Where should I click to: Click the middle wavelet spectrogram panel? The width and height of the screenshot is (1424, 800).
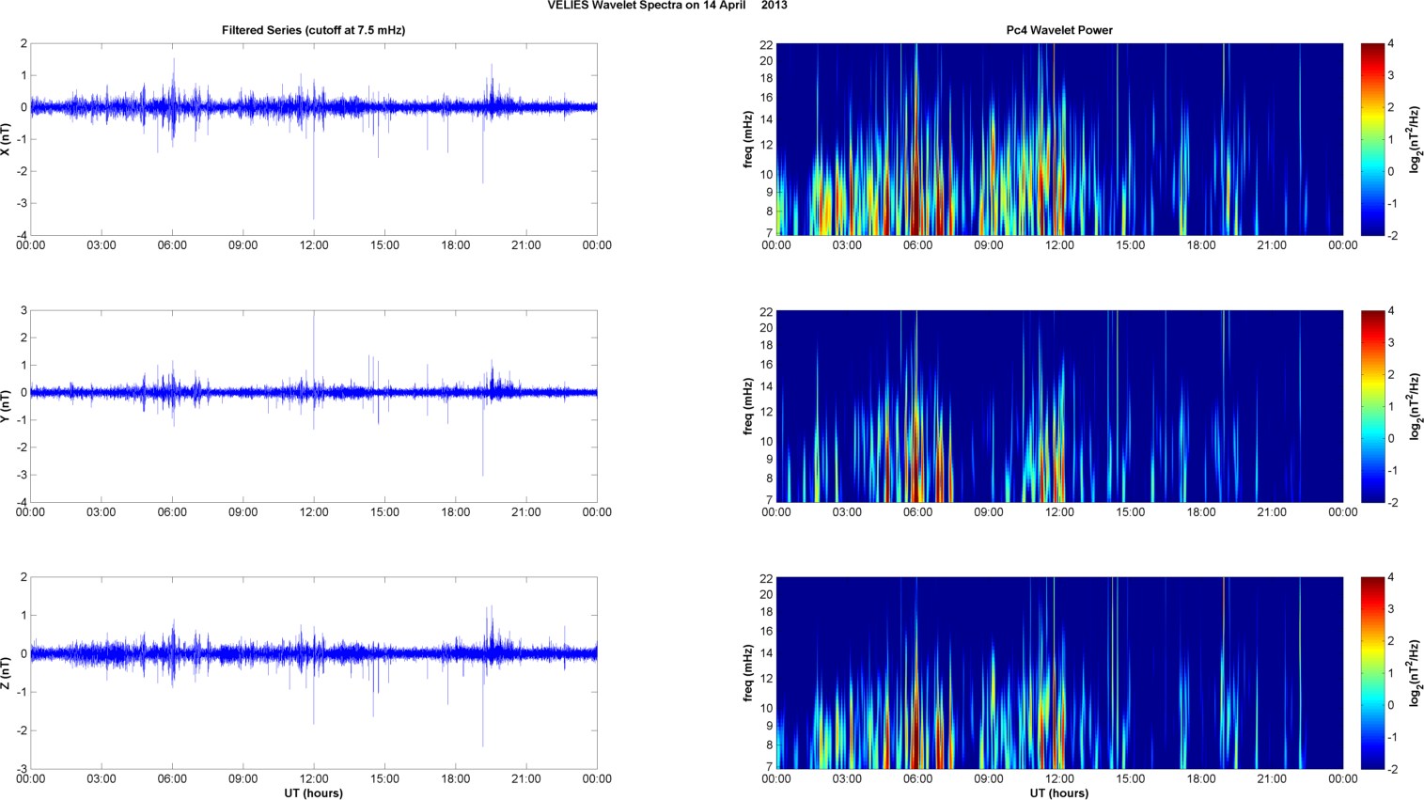pos(1059,406)
